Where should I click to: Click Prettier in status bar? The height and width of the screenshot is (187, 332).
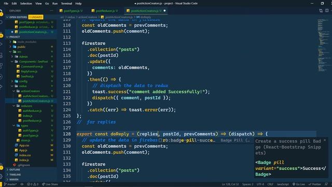pyautogui.click(x=315, y=184)
